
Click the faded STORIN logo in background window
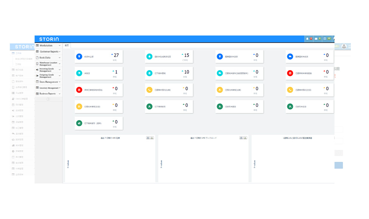click(x=25, y=47)
